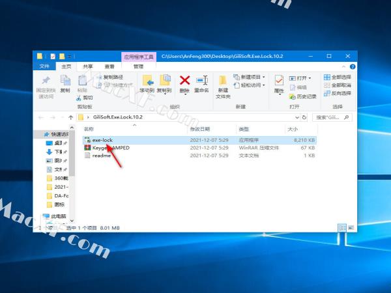Open the Easy access dropdown
Viewport: 391px width, 293px height.
pyautogui.click(x=249, y=85)
